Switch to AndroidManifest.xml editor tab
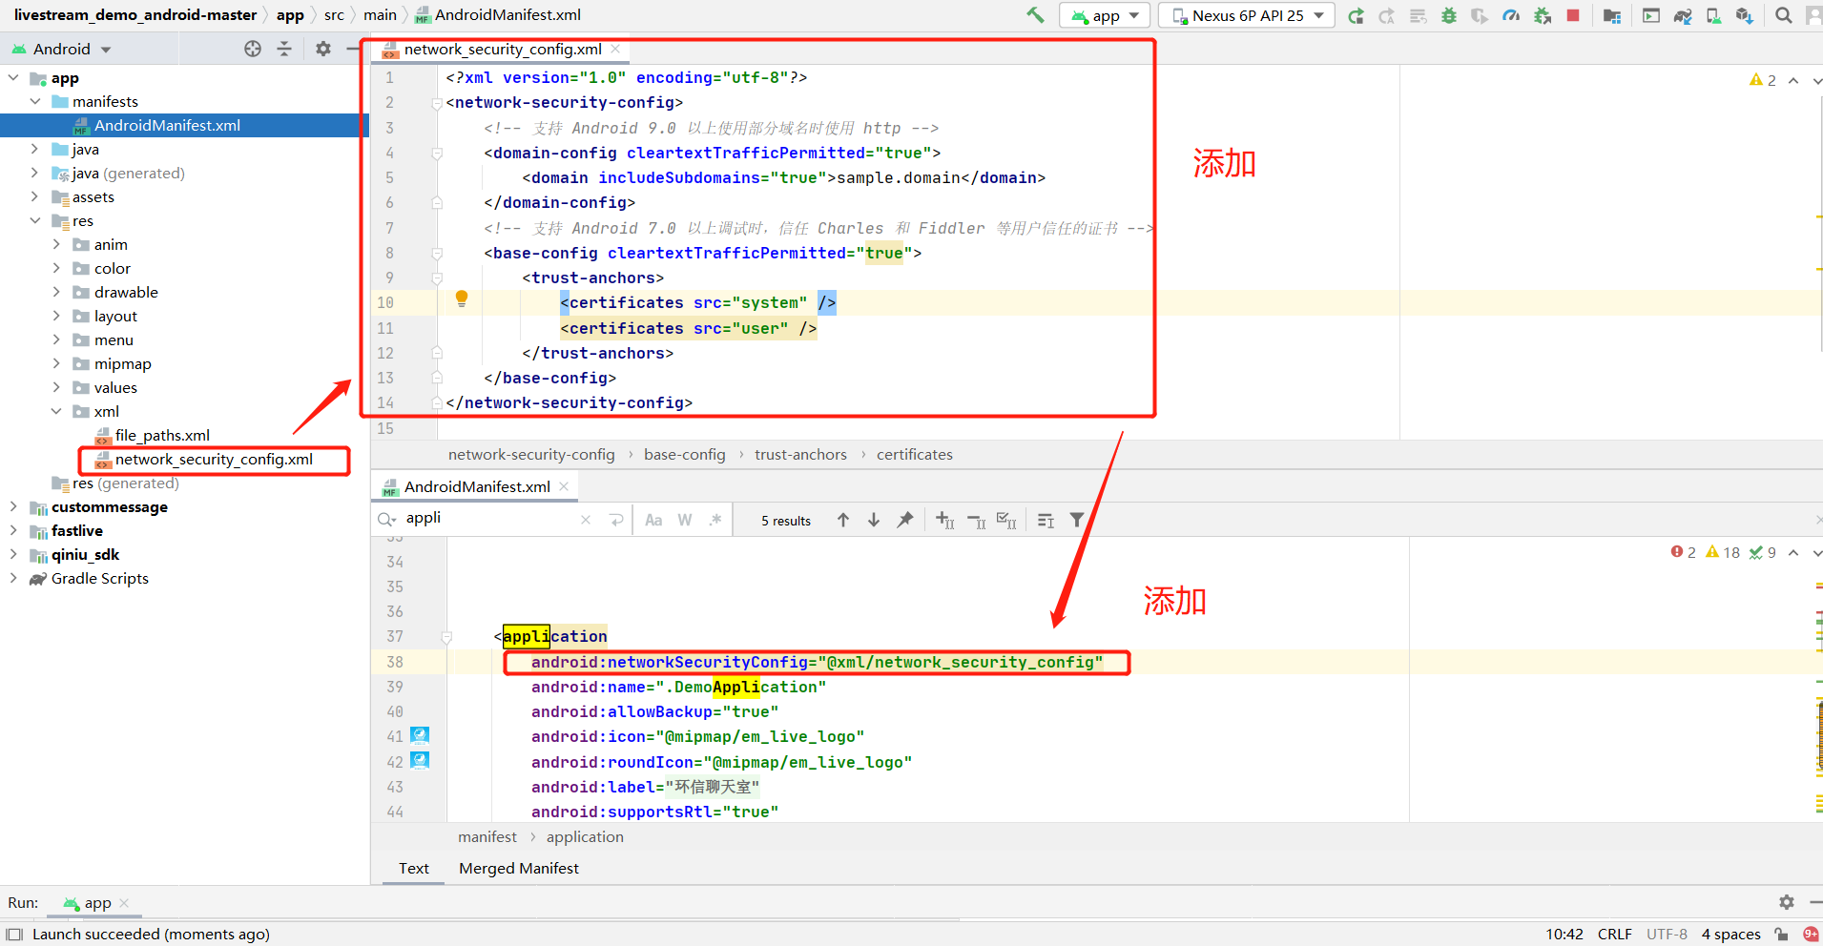This screenshot has height=946, width=1823. pos(476,486)
